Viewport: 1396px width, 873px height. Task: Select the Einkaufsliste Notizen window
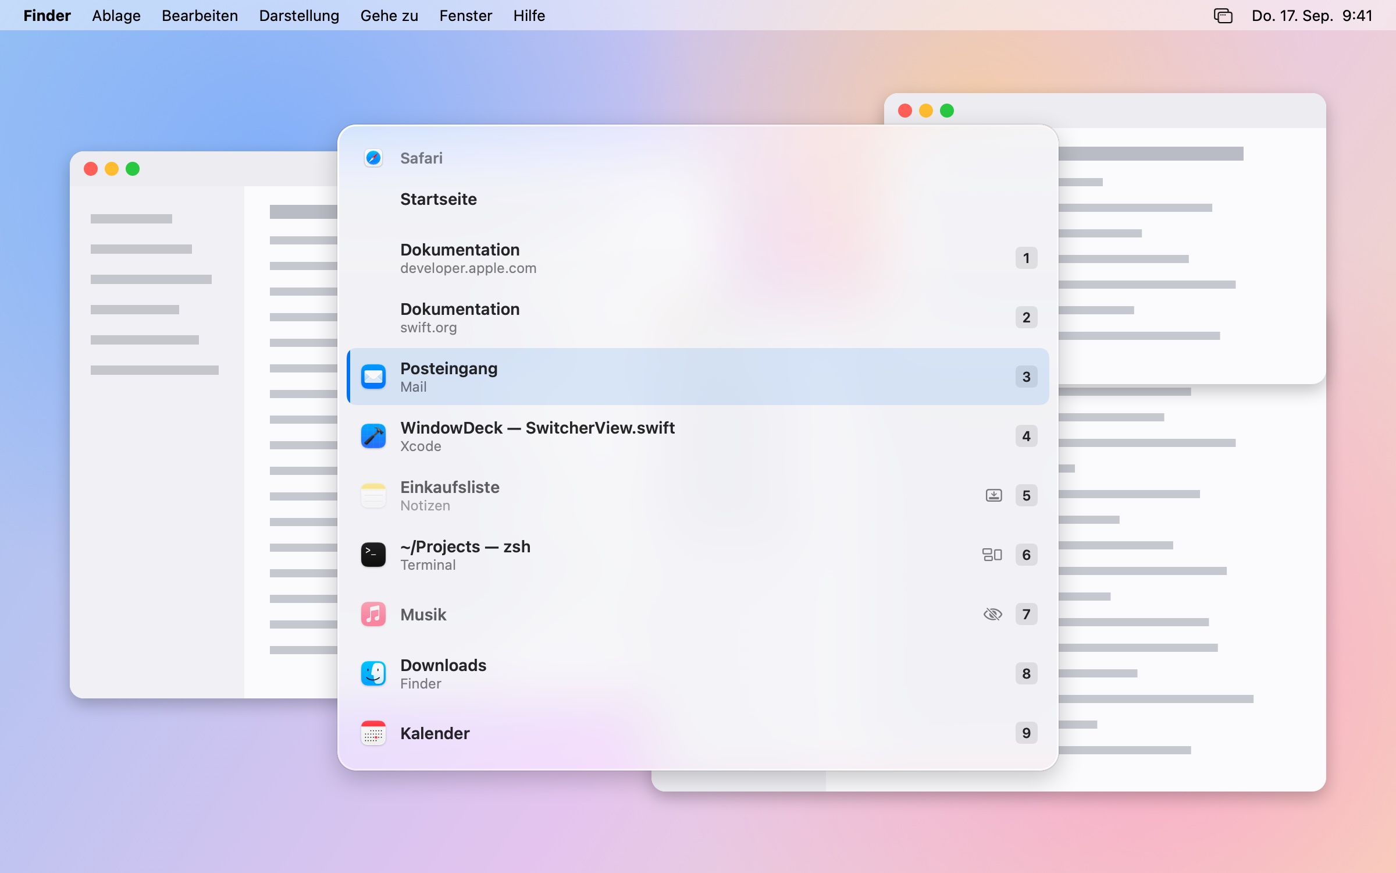click(x=698, y=496)
